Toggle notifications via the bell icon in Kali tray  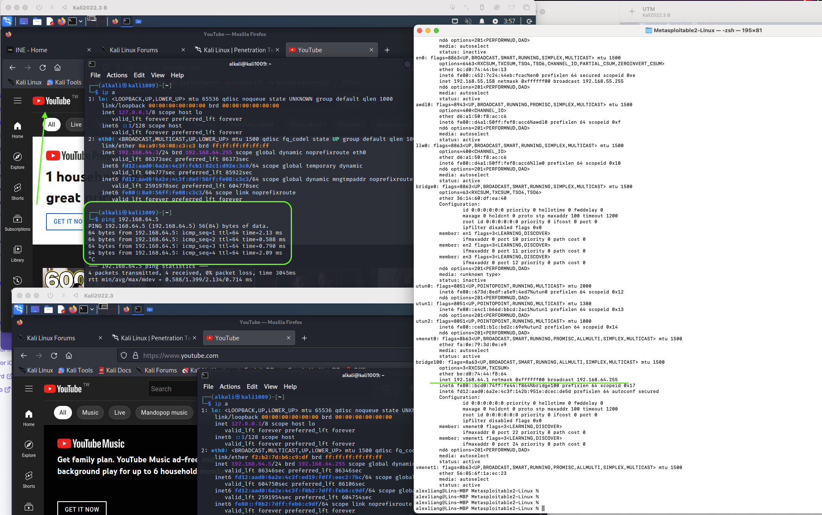[481, 21]
